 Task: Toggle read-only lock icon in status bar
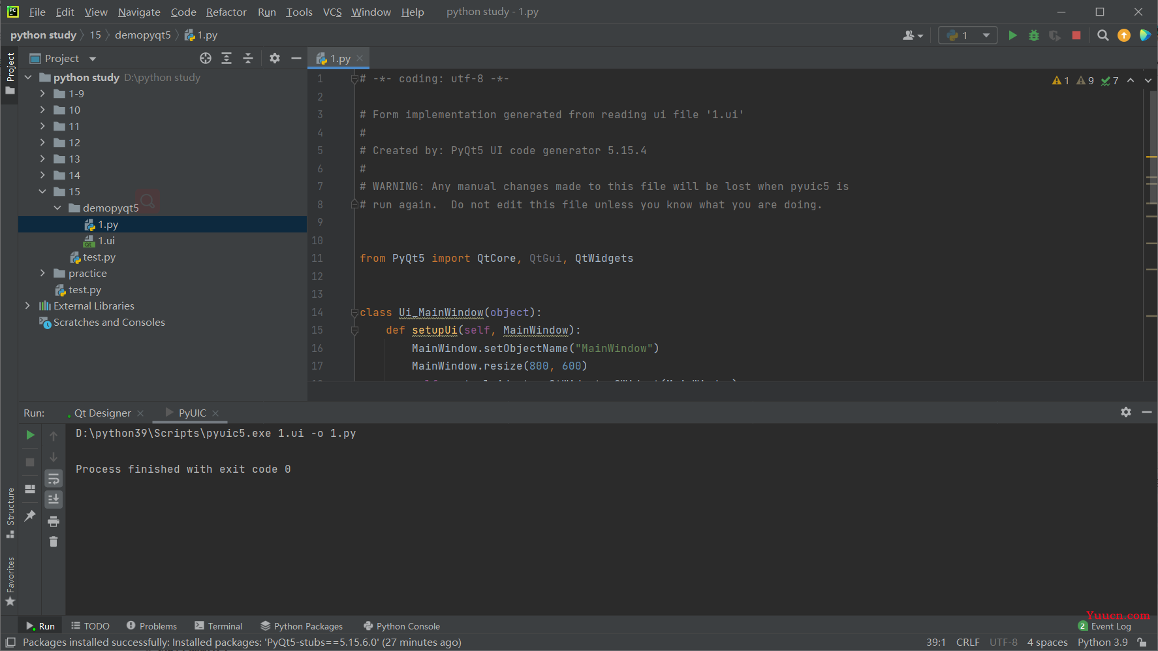[x=1142, y=643]
